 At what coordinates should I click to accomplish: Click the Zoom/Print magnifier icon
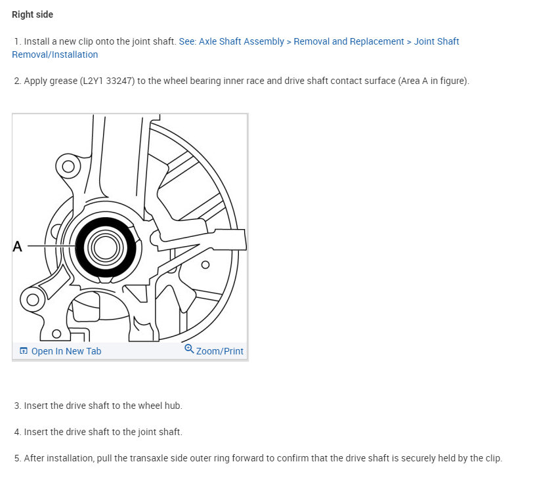coord(189,349)
